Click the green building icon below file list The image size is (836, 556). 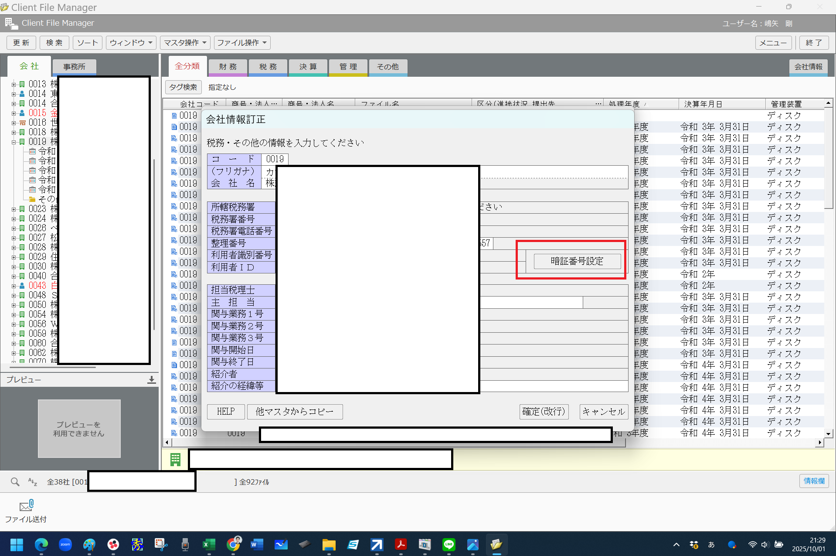(x=175, y=460)
